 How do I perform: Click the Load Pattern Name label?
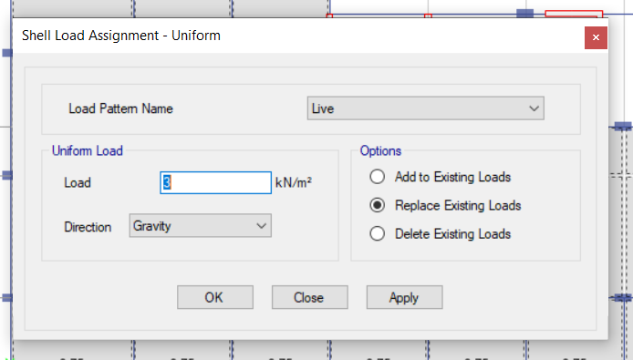coord(120,108)
